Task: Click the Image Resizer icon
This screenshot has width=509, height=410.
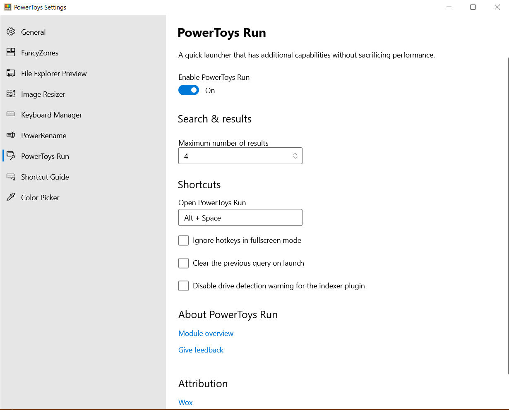Action: (11, 94)
